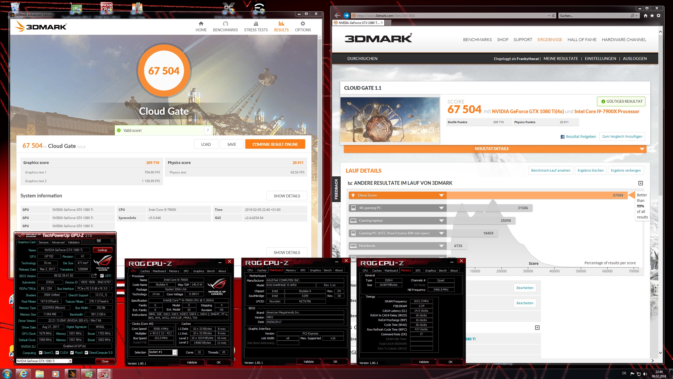This screenshot has width=673, height=379.
Task: Click AUSLOGGEN link
Action: [635, 59]
